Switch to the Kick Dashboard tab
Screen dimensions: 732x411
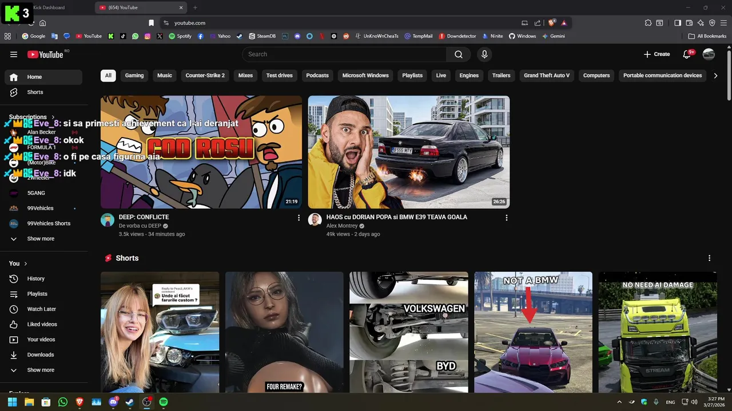(x=49, y=7)
